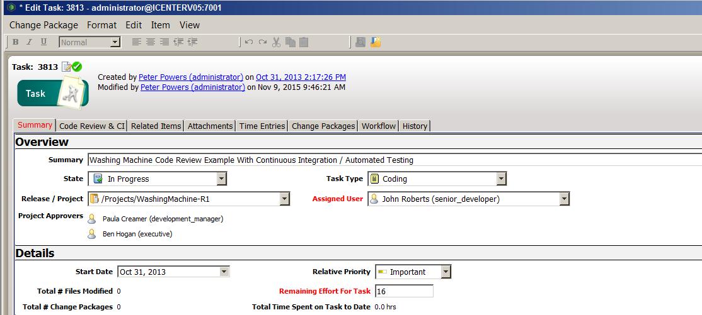Open the Task Type dropdown showing Coding
The width and height of the screenshot is (702, 315).
[501, 179]
